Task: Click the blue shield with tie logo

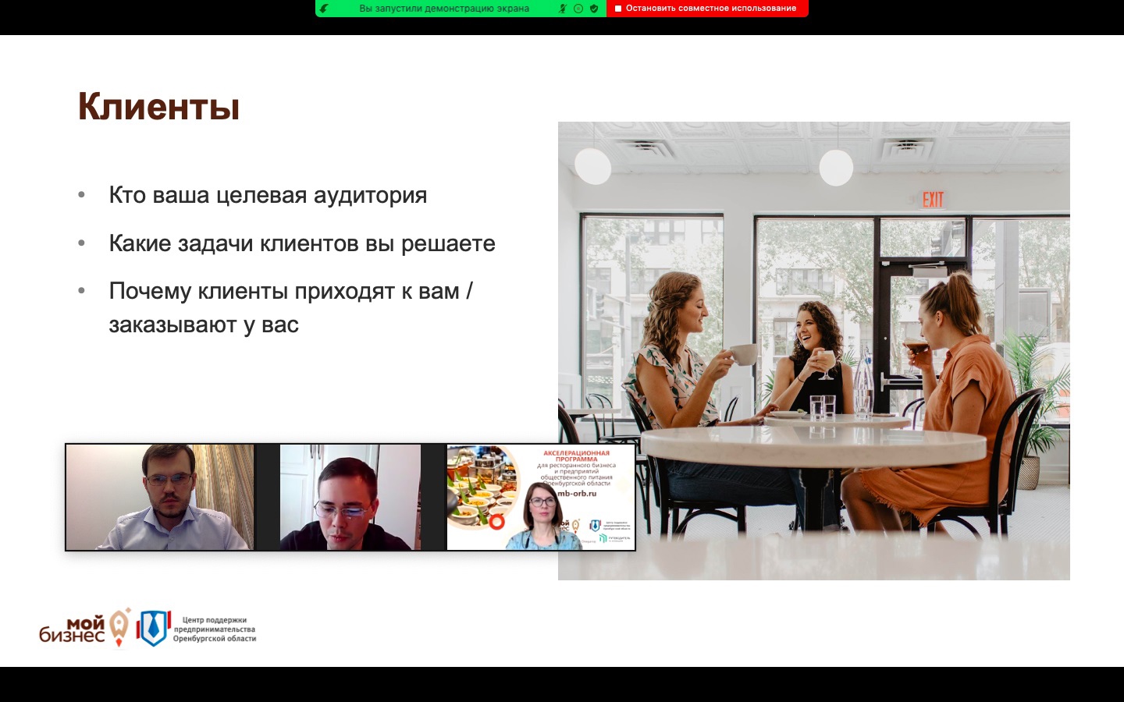Action: point(153,628)
